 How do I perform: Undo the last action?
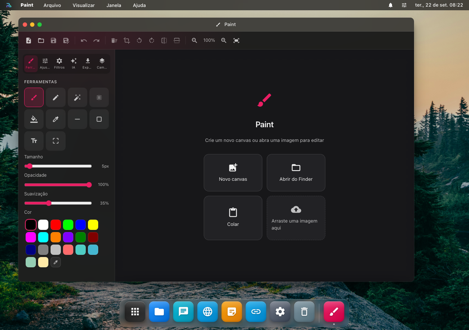(x=84, y=40)
